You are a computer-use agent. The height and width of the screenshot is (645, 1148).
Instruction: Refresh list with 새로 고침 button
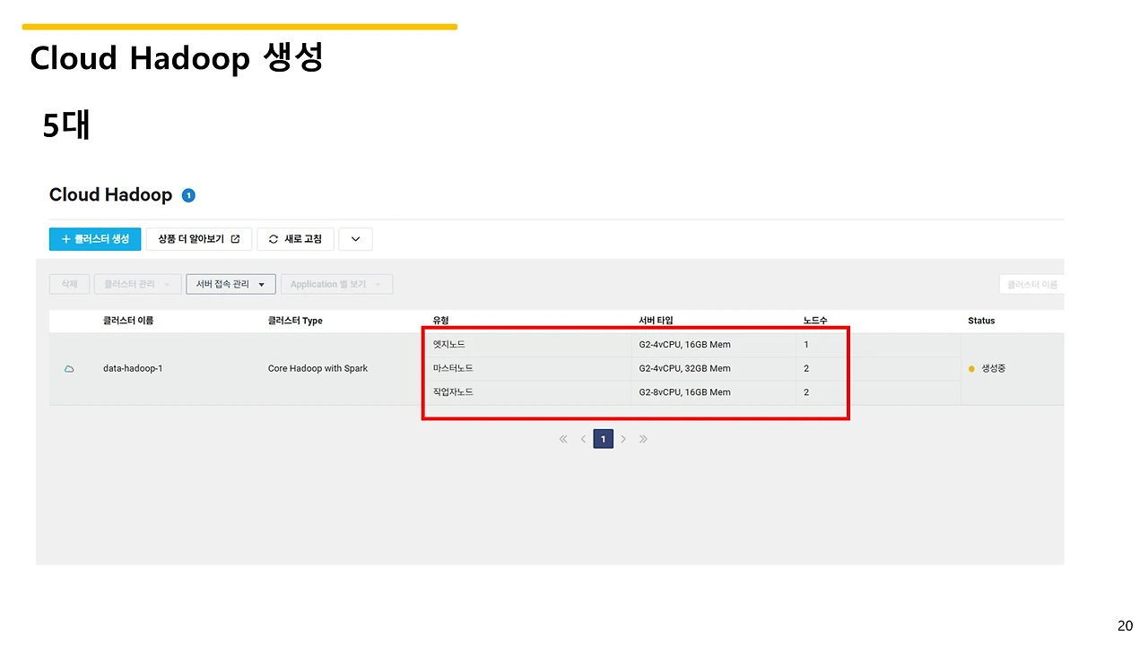pos(296,239)
